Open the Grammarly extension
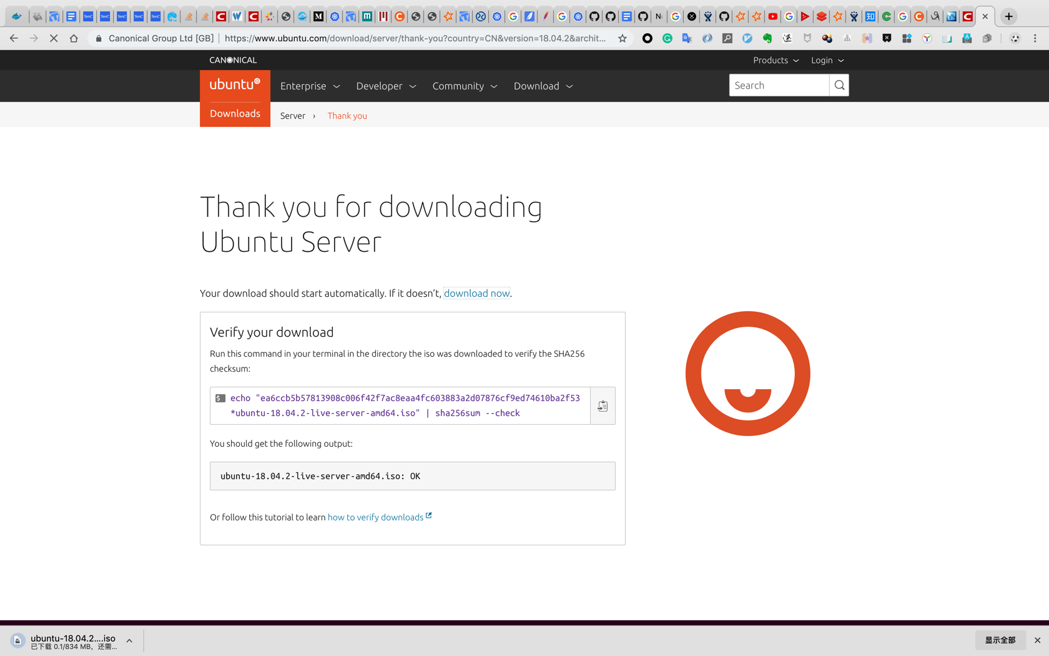Viewport: 1049px width, 656px height. point(667,38)
